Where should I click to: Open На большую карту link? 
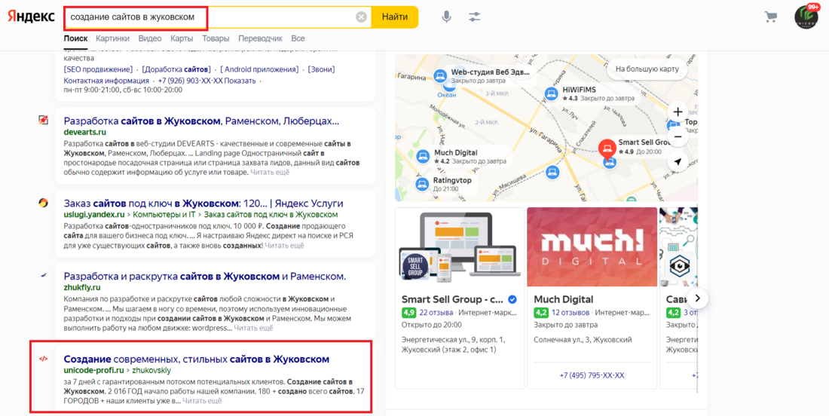pos(647,69)
